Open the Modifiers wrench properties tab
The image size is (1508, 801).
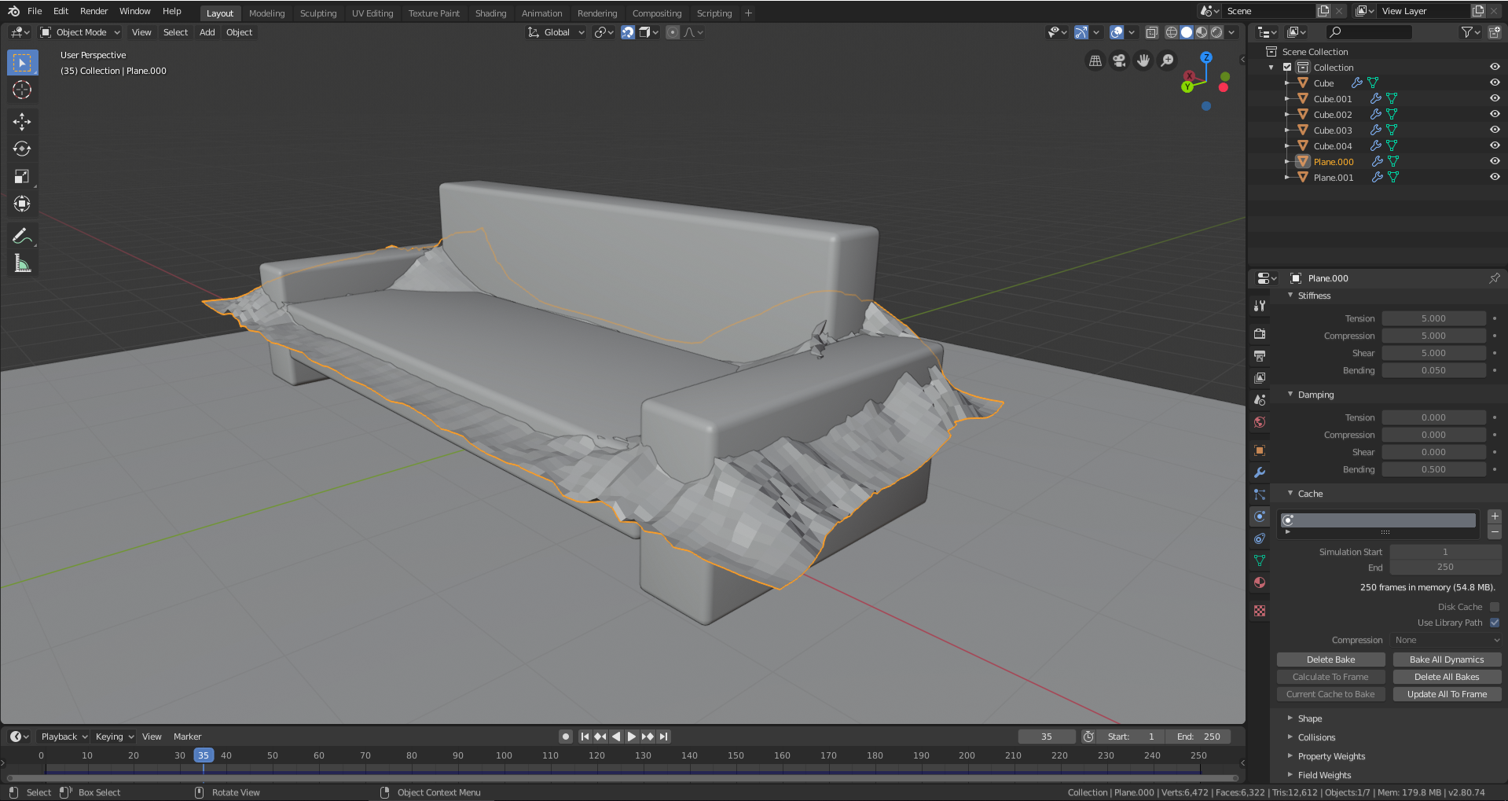(1260, 472)
